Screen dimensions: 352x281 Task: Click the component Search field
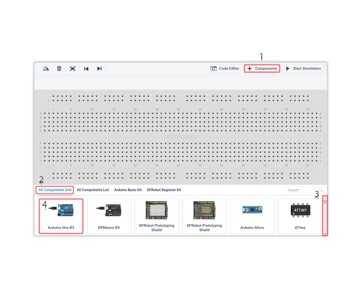(302, 190)
